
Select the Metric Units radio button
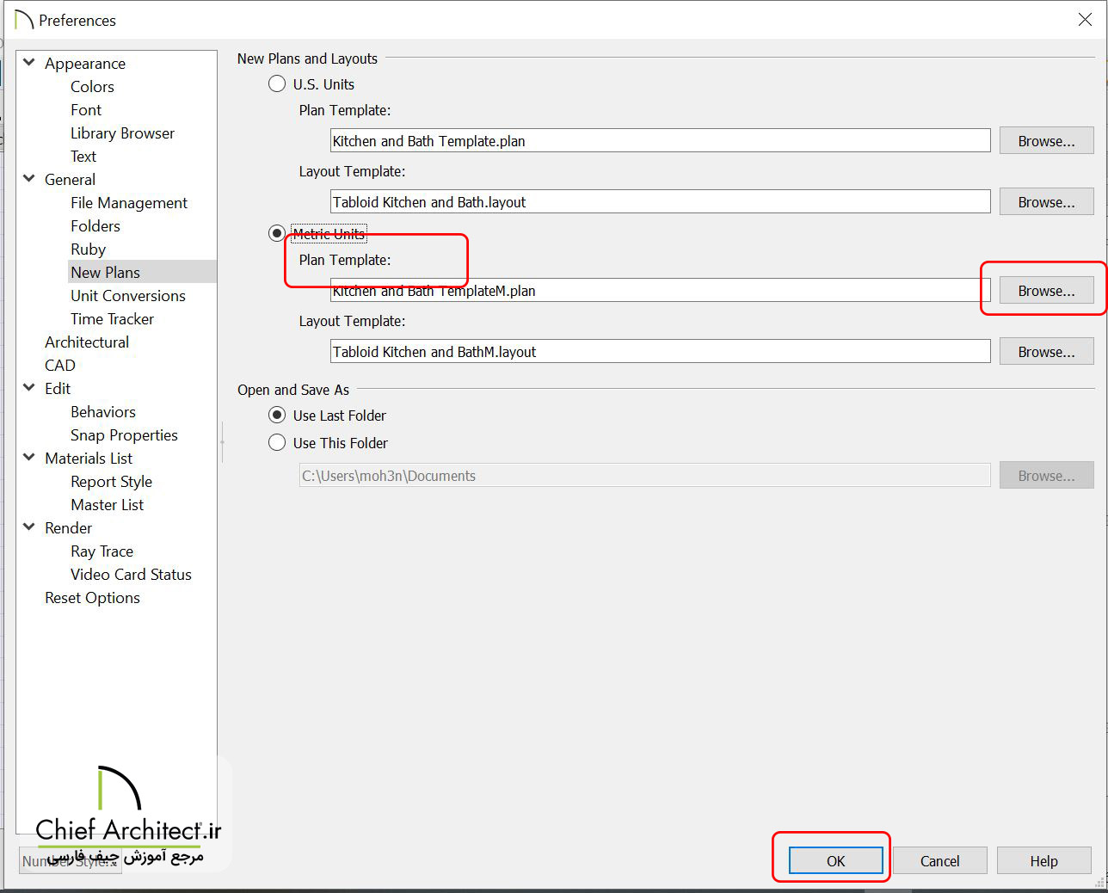pos(277,233)
